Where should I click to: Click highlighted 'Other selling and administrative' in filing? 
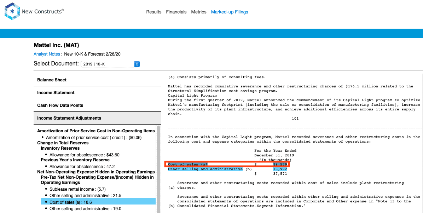tap(205, 169)
